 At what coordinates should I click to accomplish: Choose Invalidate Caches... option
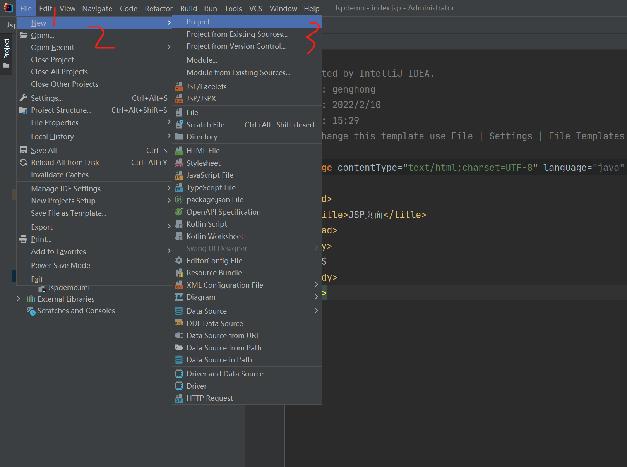point(62,175)
